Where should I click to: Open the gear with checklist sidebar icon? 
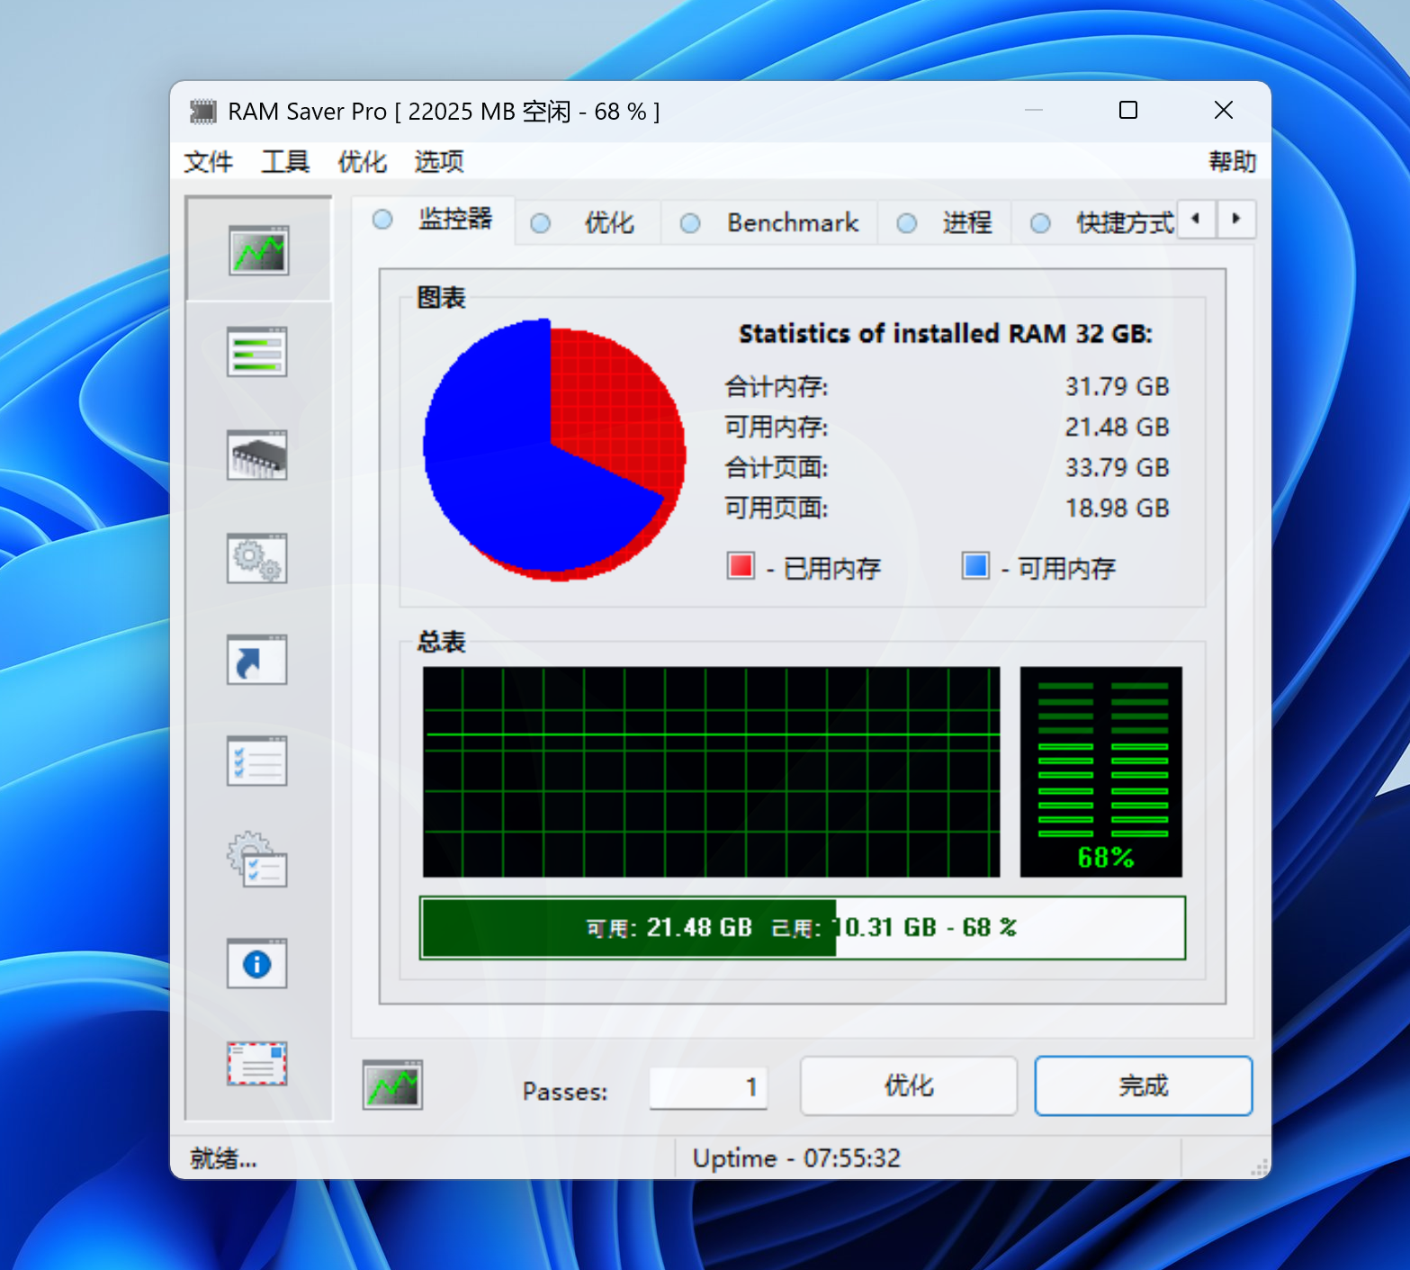pyautogui.click(x=257, y=860)
